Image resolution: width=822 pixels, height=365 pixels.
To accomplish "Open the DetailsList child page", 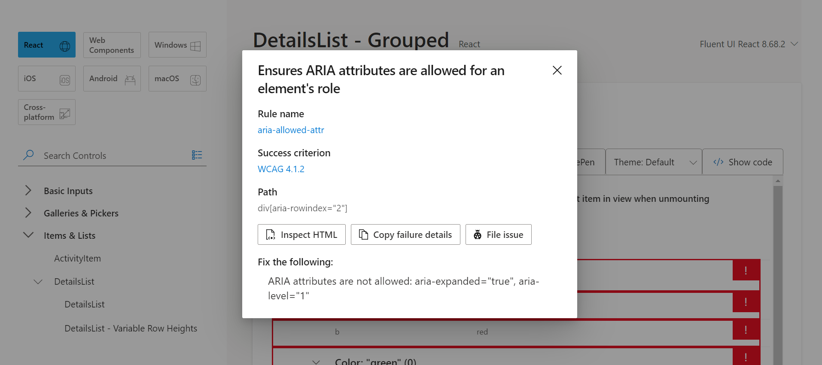I will (85, 304).
